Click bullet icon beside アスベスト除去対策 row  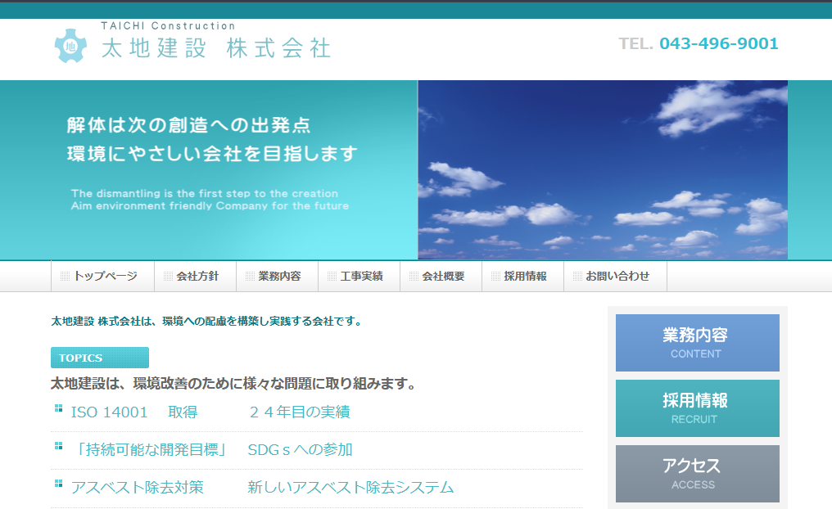[58, 484]
